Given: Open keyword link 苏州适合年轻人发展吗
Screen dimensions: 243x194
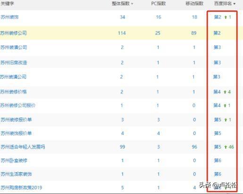Looking at the screenshot, I should tap(23, 147).
